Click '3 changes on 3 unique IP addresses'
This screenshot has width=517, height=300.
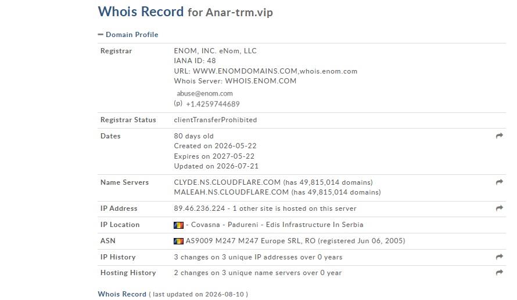(x=228, y=257)
